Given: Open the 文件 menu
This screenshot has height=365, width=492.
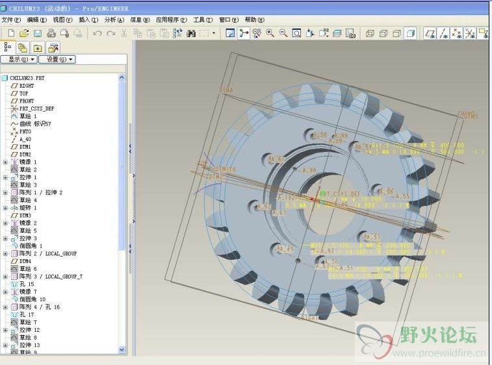Looking at the screenshot, I should point(11,19).
